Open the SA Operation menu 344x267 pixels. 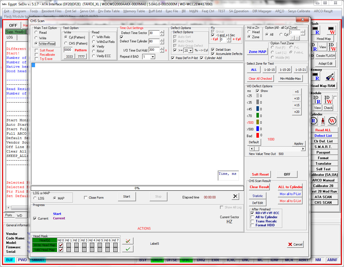[x=239, y=11]
